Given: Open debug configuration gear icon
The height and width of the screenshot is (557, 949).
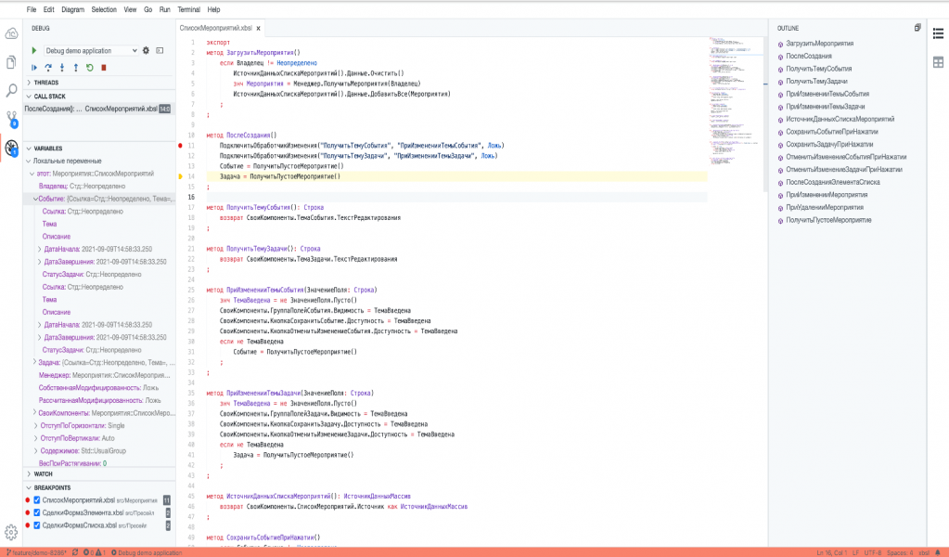Looking at the screenshot, I should [x=147, y=50].
